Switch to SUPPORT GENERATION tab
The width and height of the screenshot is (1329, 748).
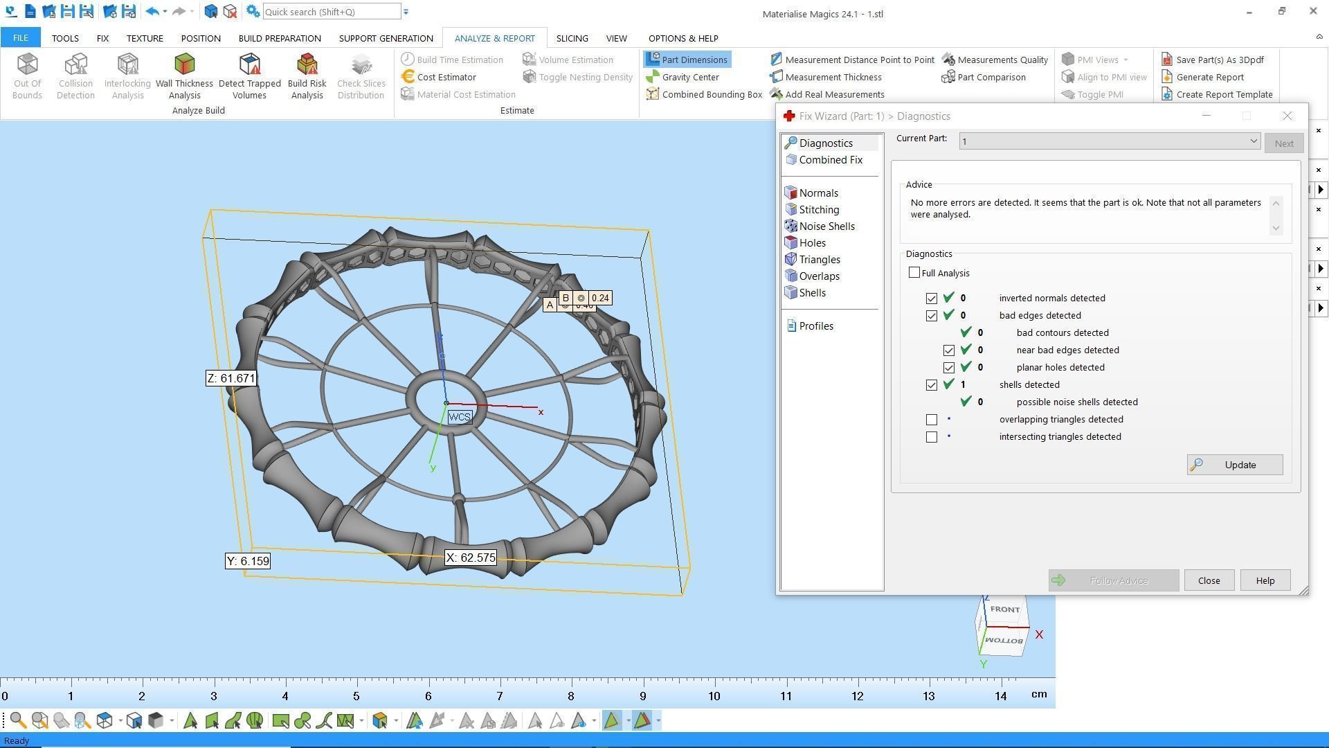(386, 38)
